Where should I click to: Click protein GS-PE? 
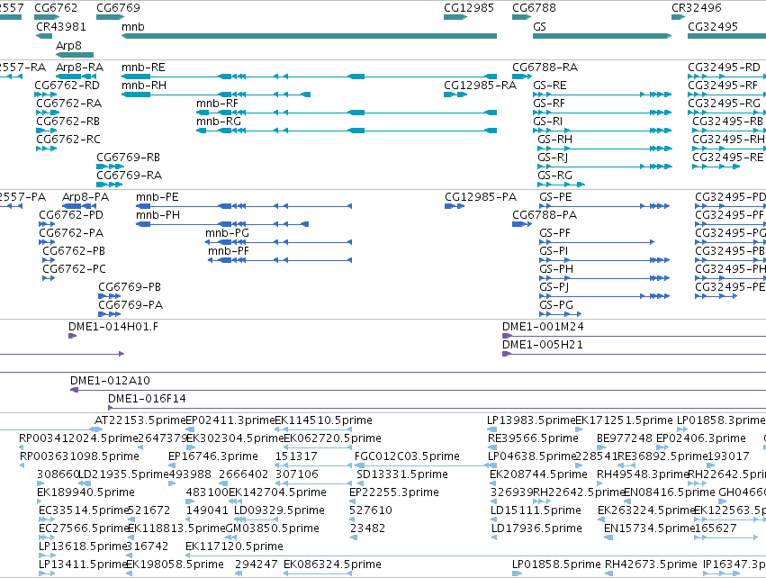pos(555,197)
